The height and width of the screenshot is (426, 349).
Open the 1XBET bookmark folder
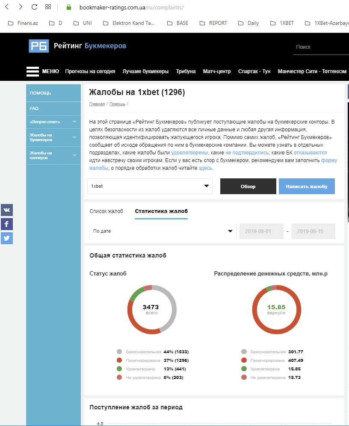[282, 23]
